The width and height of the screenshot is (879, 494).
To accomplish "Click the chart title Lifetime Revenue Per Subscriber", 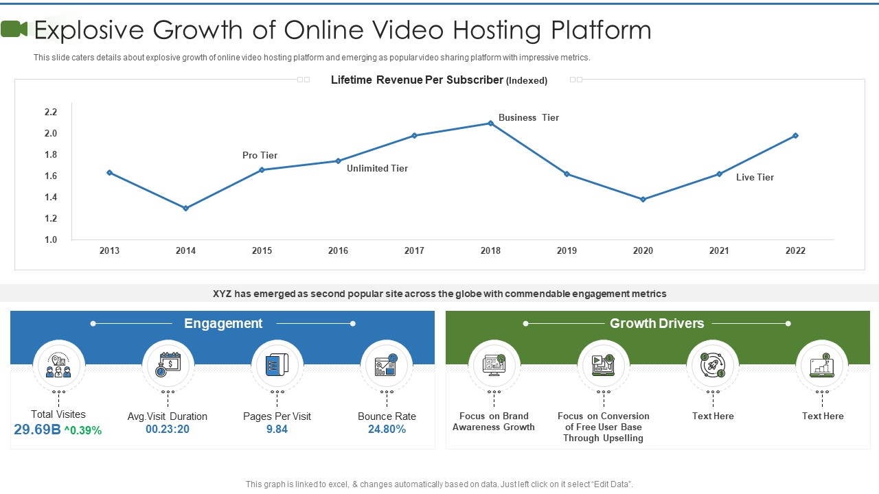I will point(439,80).
